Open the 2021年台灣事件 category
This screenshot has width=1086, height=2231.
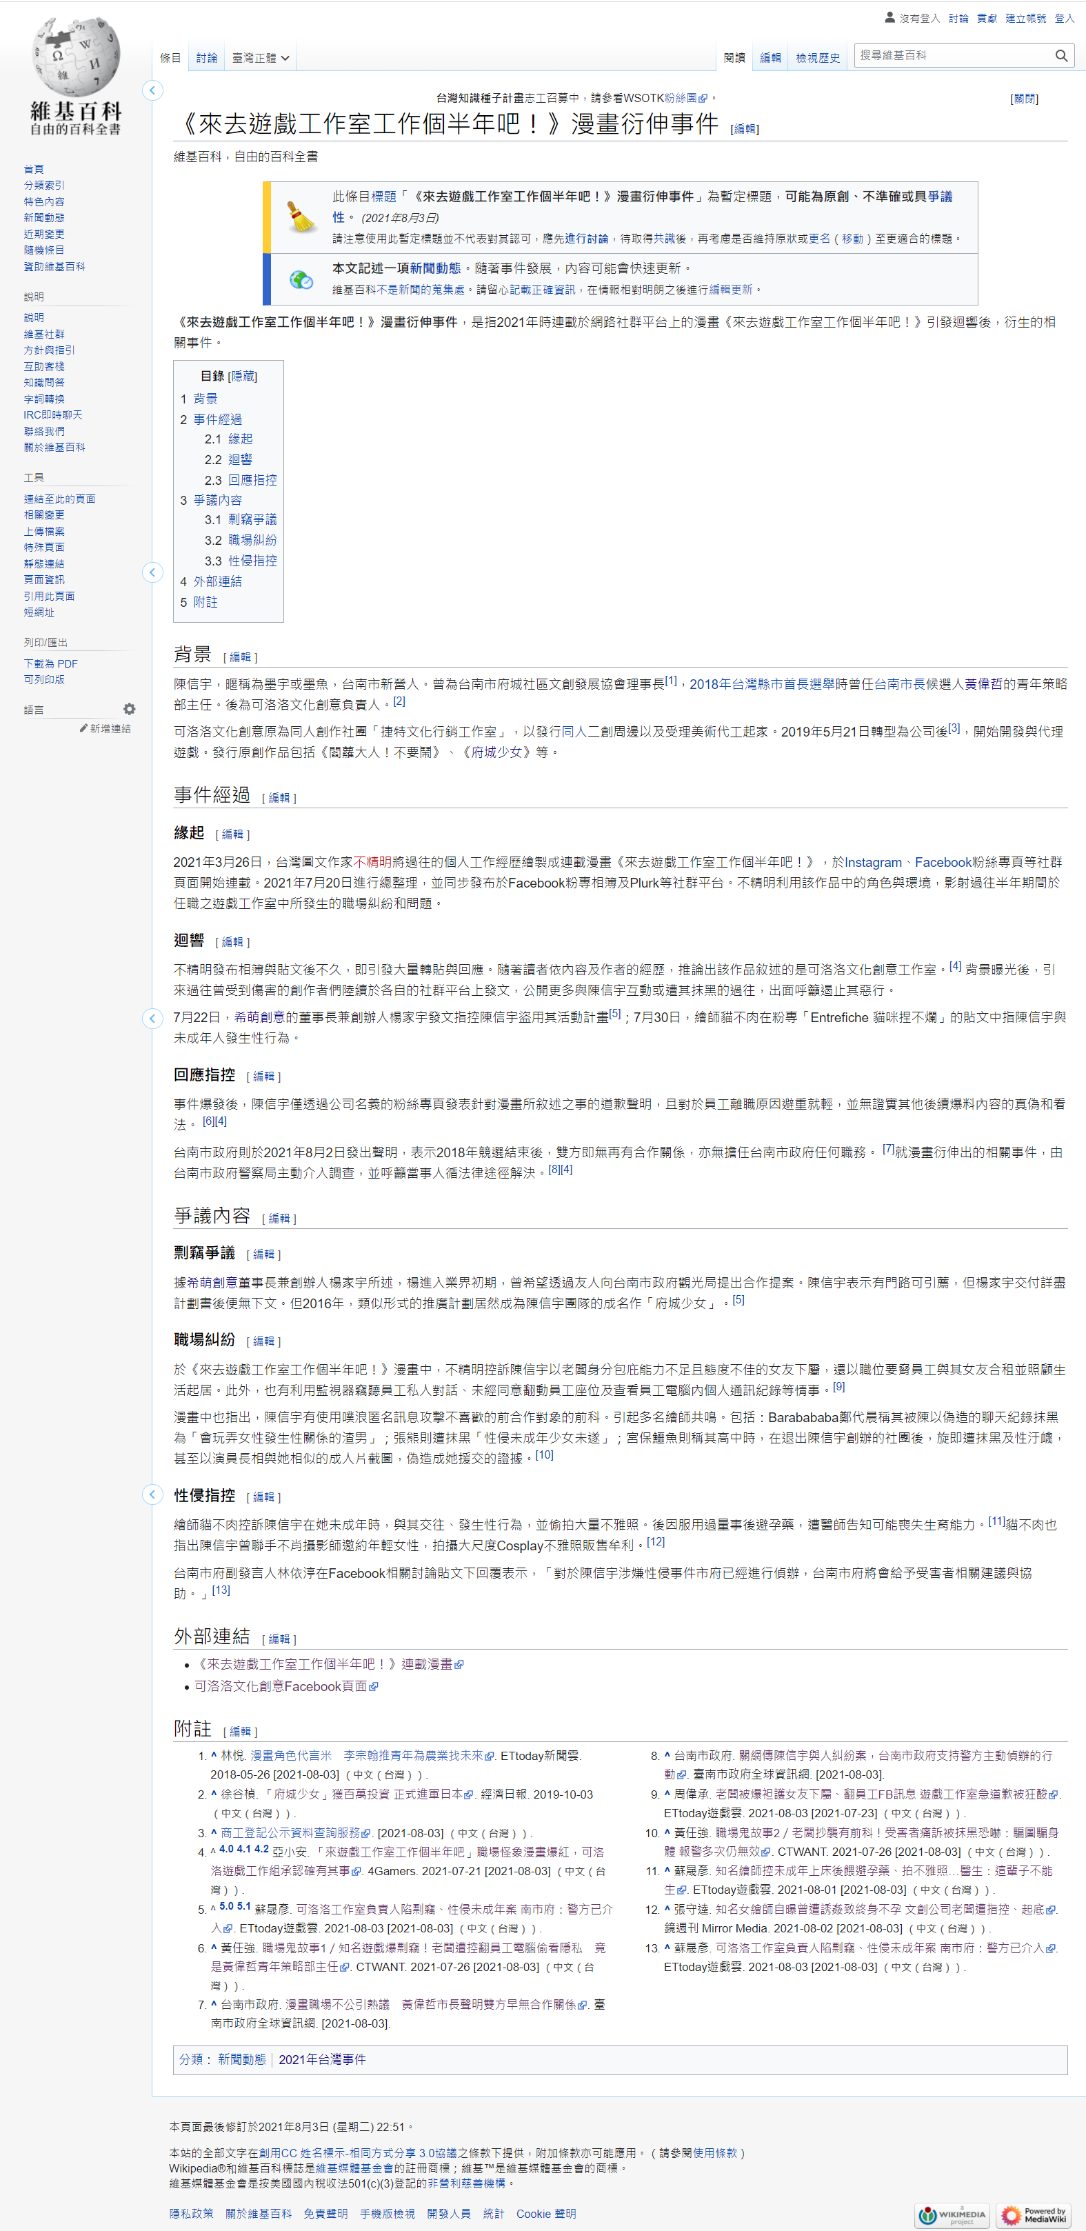tap(322, 2059)
